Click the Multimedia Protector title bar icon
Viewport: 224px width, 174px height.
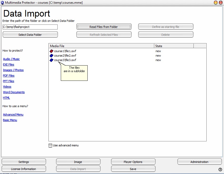2,3
